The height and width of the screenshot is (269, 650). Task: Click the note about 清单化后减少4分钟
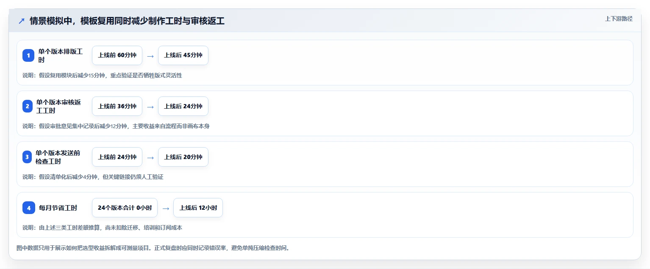[93, 177]
